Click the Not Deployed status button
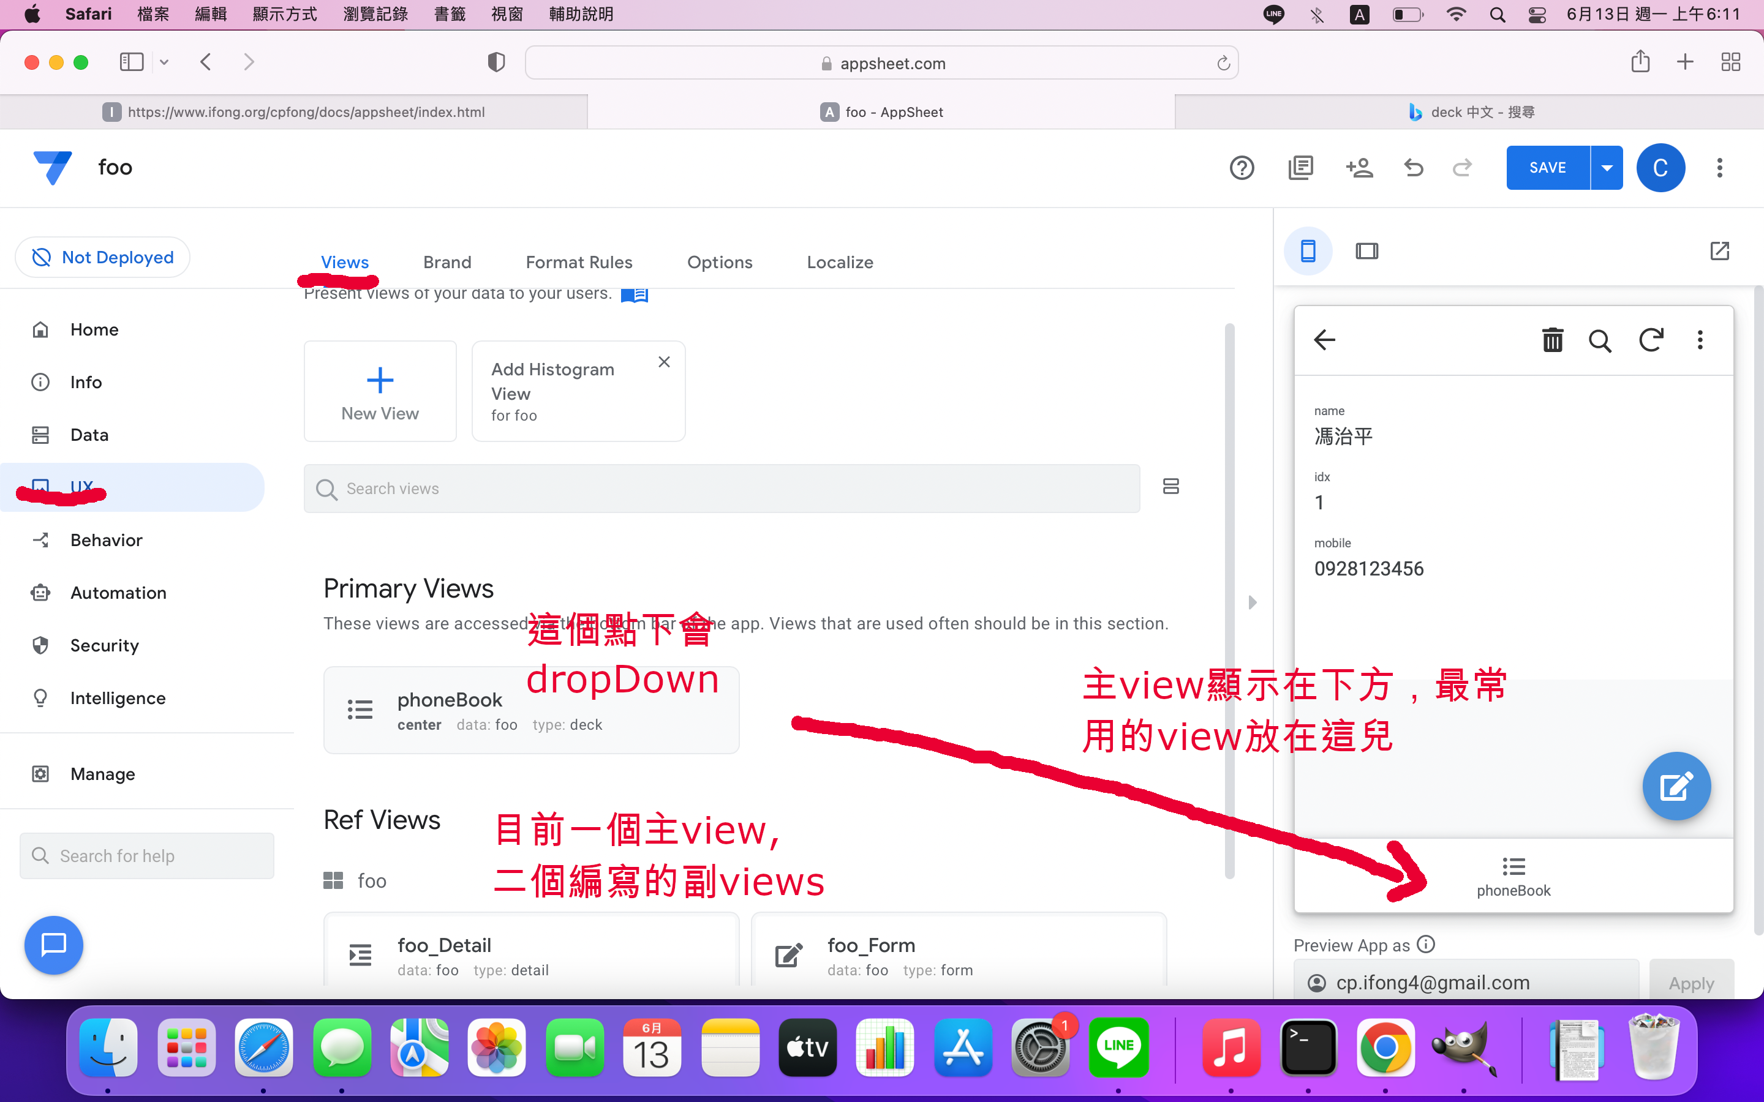 [x=103, y=257]
